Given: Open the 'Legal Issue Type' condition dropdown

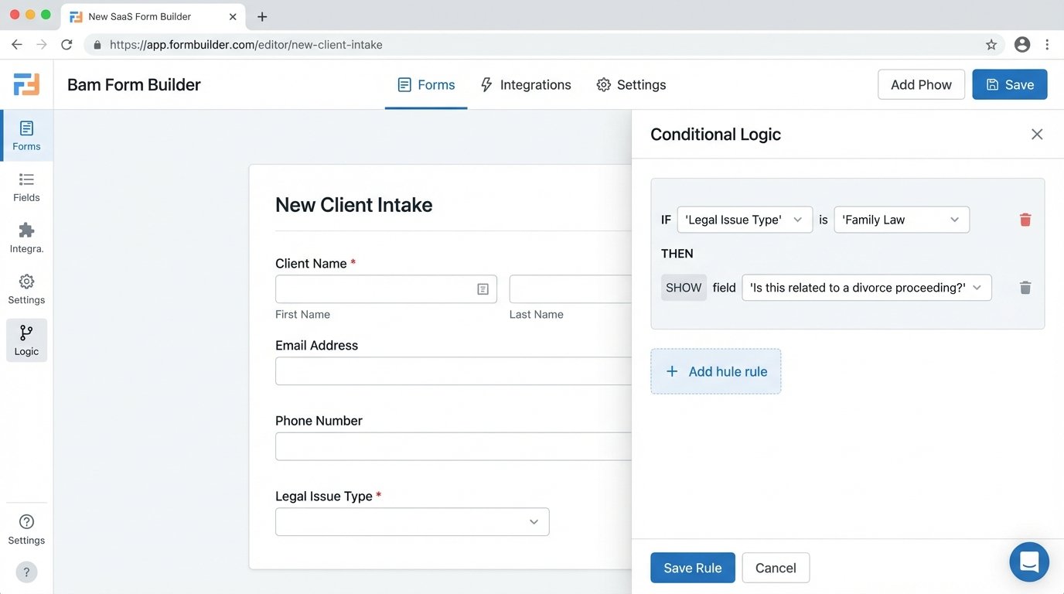Looking at the screenshot, I should coord(744,219).
